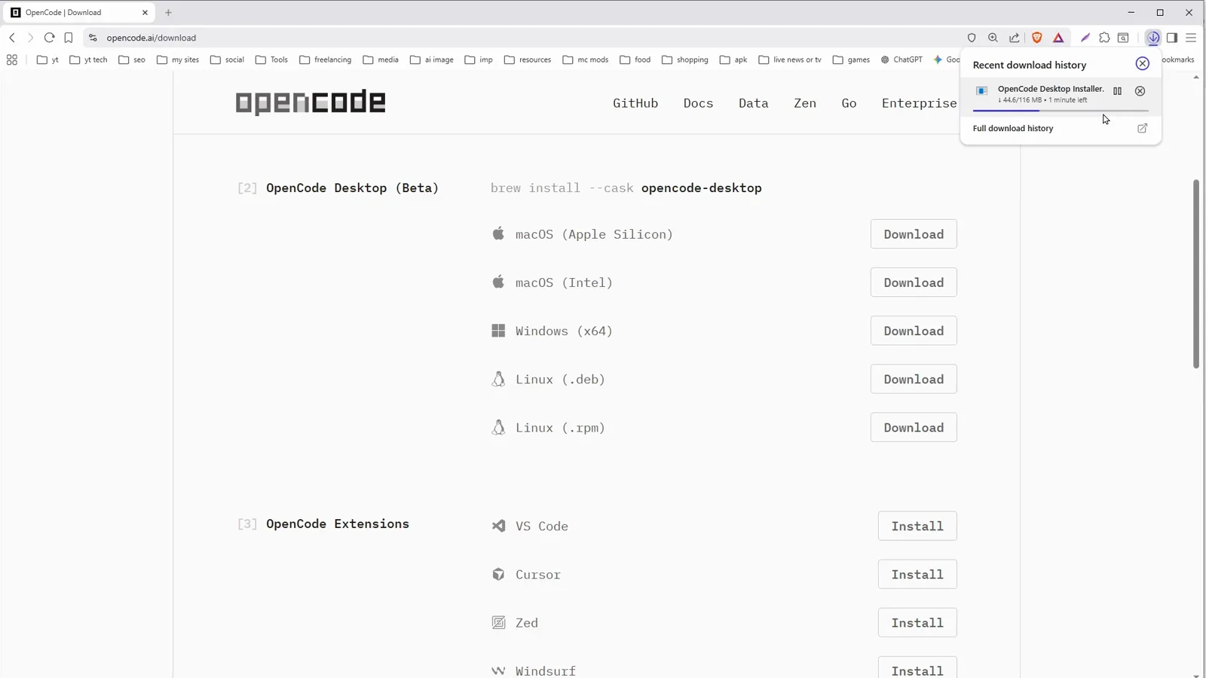
Task: Pause the OpenCode Desktop Installer download
Action: pyautogui.click(x=1118, y=91)
